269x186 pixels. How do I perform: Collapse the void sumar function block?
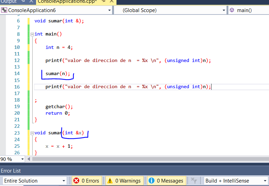[32, 133]
